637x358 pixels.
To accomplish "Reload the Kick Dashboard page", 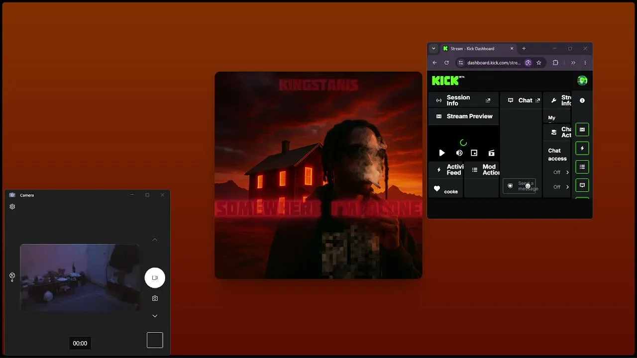I will pos(446,63).
